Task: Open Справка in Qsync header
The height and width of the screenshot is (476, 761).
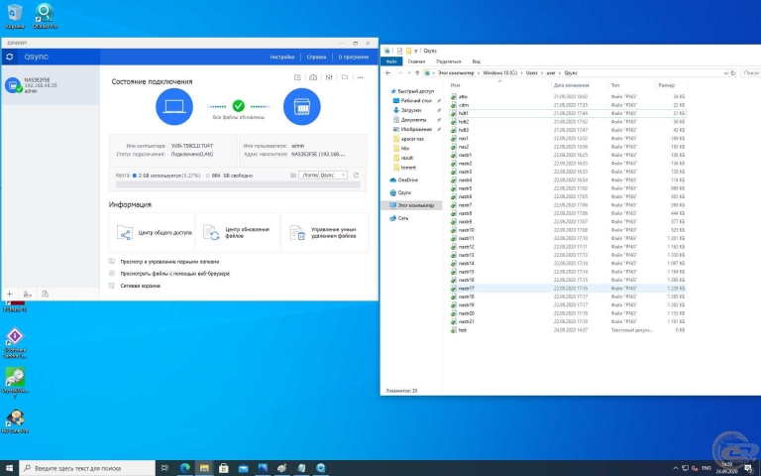Action: pyautogui.click(x=316, y=57)
